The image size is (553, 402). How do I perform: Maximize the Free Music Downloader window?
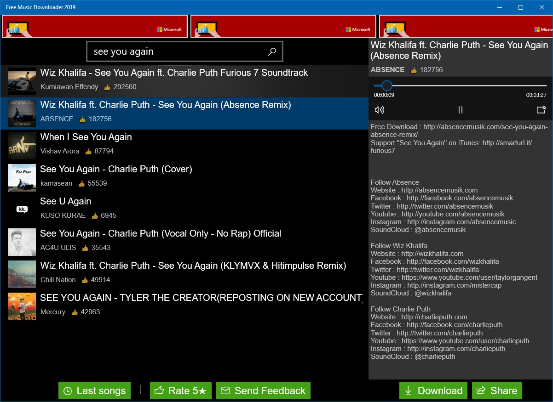tap(521, 7)
